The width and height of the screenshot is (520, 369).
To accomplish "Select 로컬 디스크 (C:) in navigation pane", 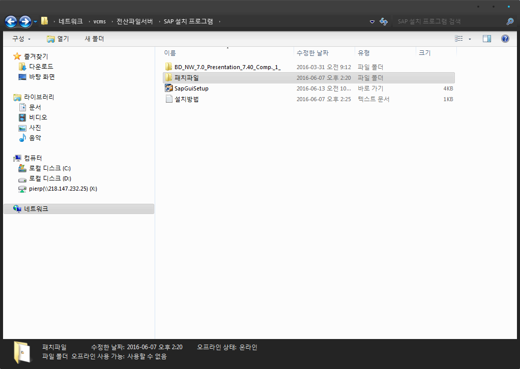I will coord(49,168).
